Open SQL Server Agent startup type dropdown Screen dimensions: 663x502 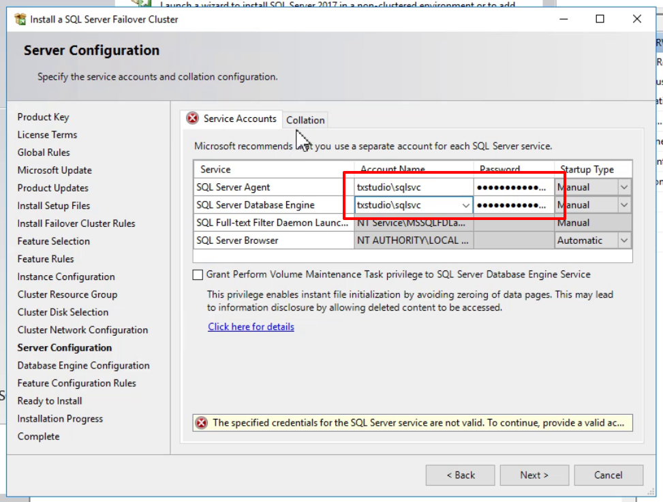pyautogui.click(x=624, y=187)
